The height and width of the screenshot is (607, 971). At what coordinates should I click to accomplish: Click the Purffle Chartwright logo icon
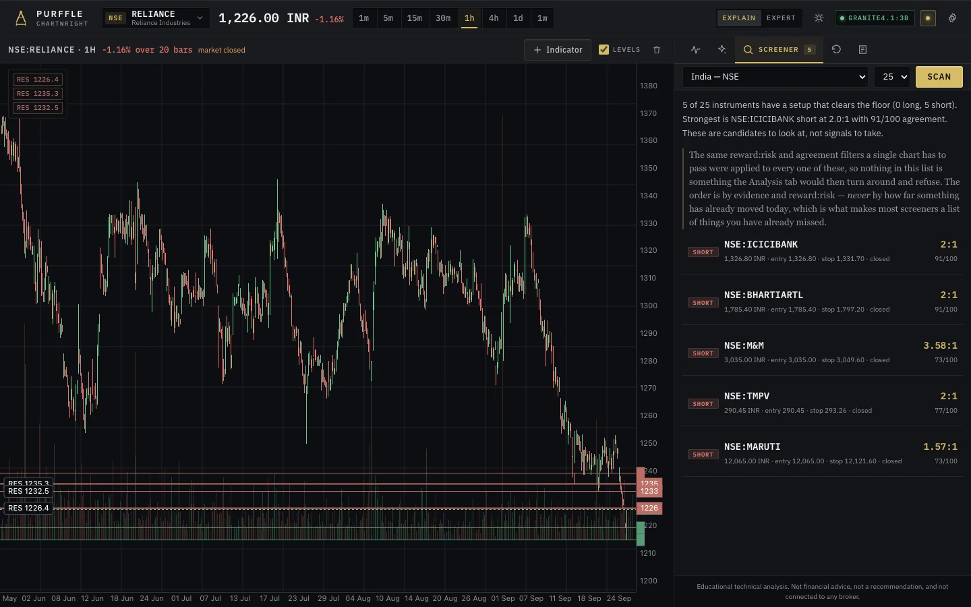[21, 18]
